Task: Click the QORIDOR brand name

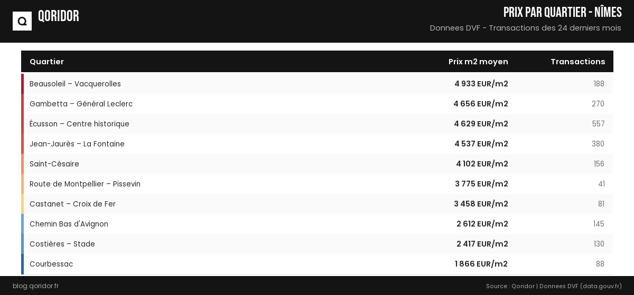Action: [x=59, y=16]
